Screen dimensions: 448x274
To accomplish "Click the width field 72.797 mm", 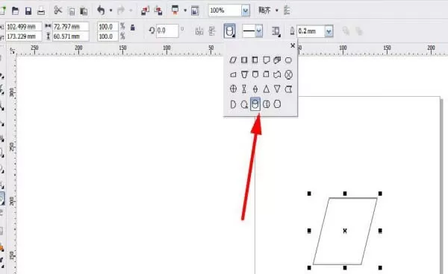I will coord(71,27).
